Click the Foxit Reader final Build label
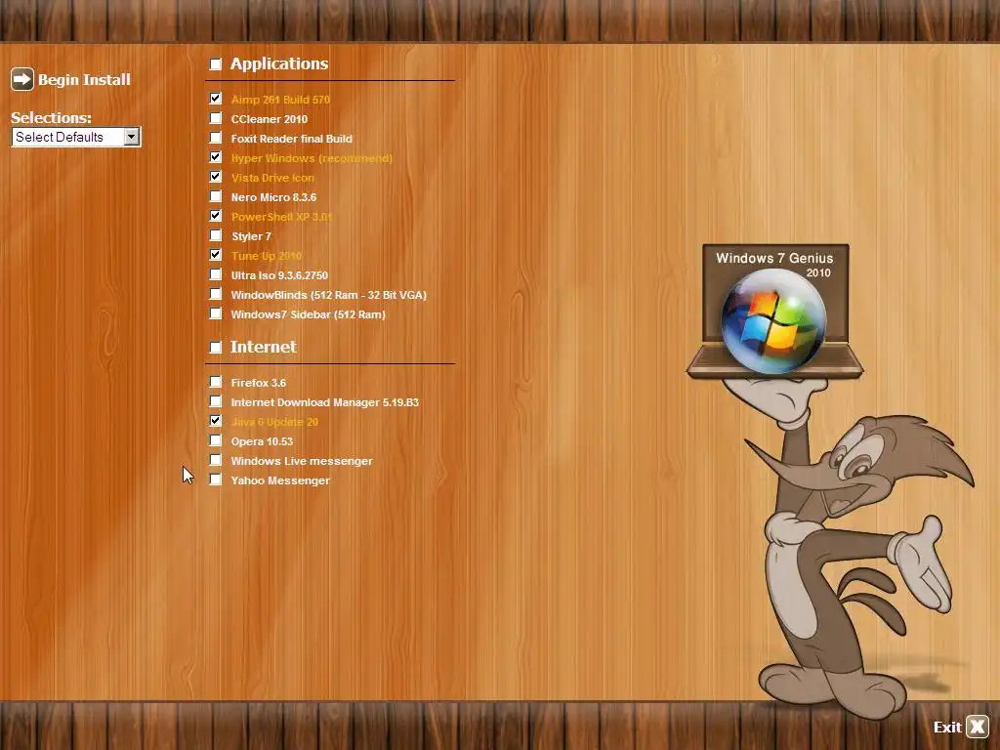1000x750 pixels. (x=291, y=139)
